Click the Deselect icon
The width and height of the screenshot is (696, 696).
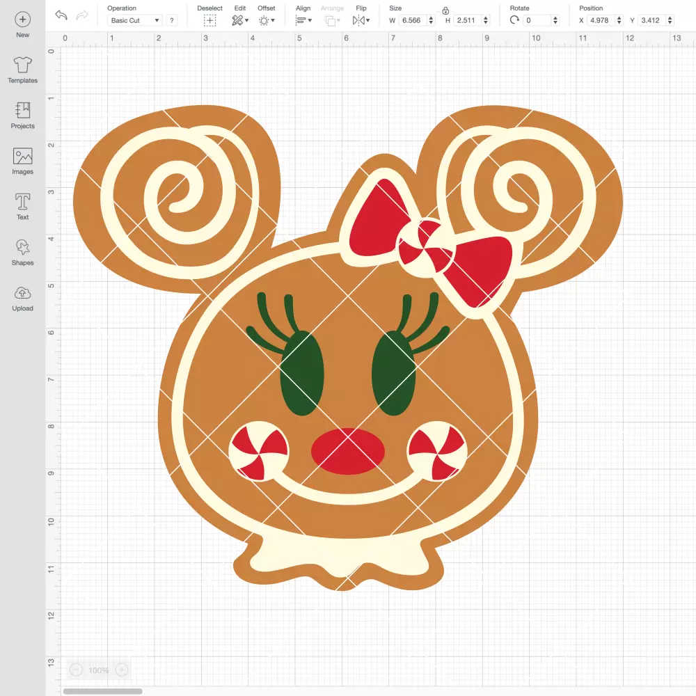point(210,20)
